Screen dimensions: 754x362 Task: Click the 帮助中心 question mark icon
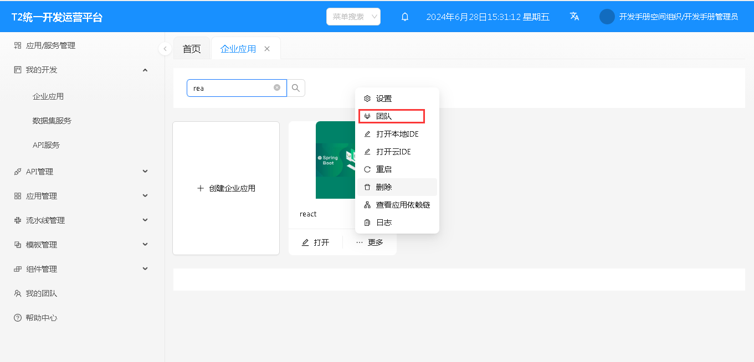point(18,318)
